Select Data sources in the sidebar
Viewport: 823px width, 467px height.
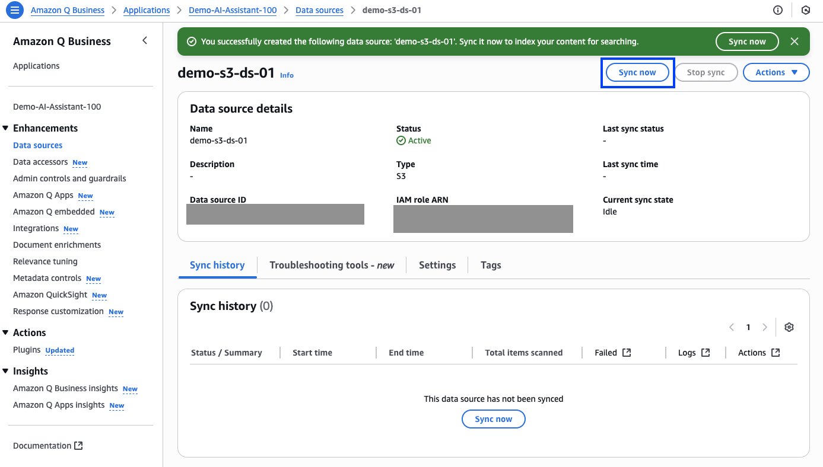coord(37,145)
